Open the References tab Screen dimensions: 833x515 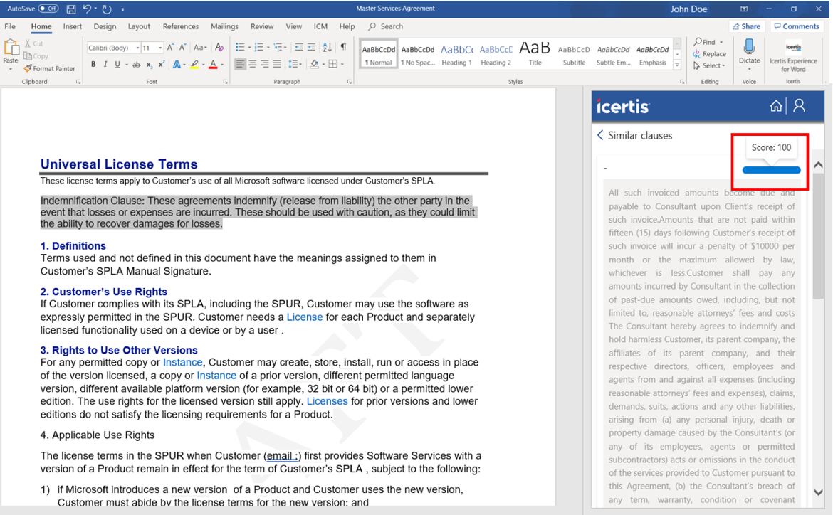pyautogui.click(x=181, y=26)
